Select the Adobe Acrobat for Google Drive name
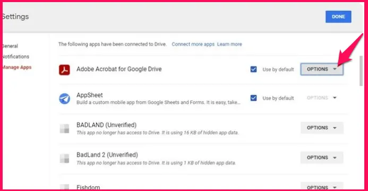The height and width of the screenshot is (191, 368). click(x=119, y=69)
